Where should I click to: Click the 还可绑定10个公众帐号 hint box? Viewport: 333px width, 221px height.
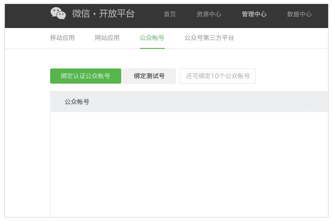pos(218,76)
